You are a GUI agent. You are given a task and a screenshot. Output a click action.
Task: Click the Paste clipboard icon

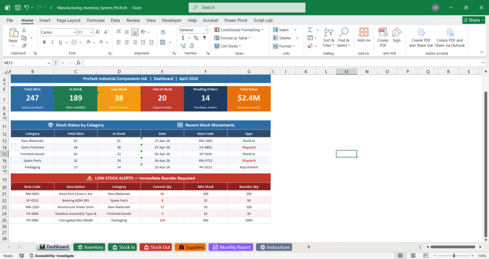tap(13, 33)
